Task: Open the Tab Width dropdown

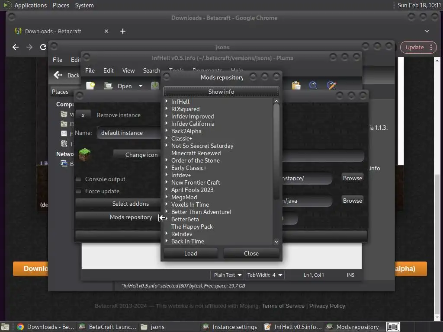Action: click(x=265, y=275)
